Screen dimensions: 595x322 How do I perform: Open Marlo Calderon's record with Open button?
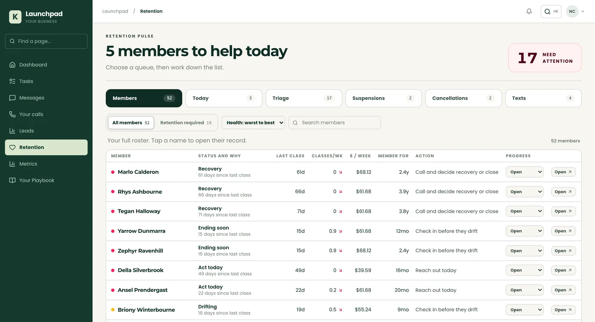tap(564, 172)
